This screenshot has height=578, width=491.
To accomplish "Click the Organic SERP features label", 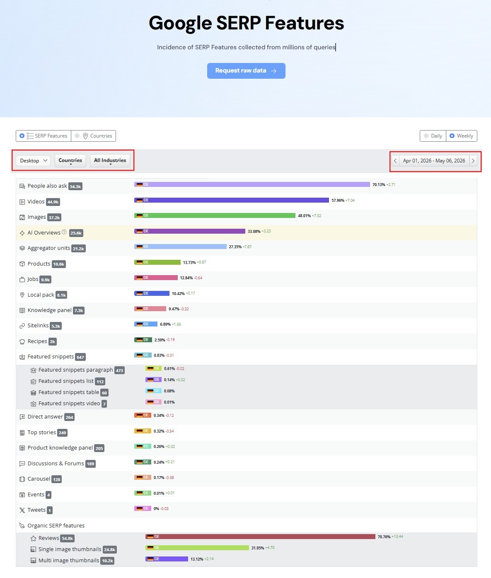I will (x=56, y=526).
